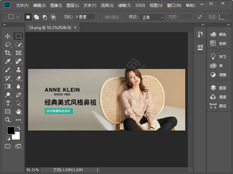
Task: Open the 图层 layers panel
Action: [219, 88]
